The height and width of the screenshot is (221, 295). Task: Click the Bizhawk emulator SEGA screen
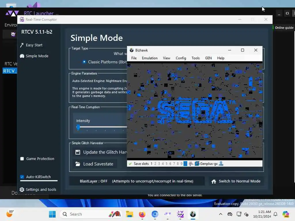tap(195, 111)
